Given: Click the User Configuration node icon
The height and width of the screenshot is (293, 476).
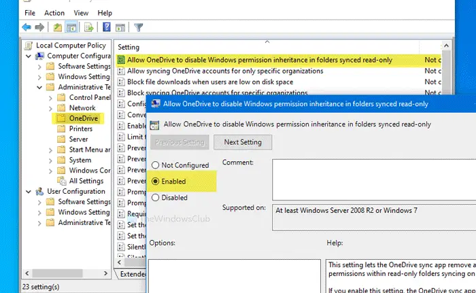Looking at the screenshot, I should pyautogui.click(x=39, y=192).
